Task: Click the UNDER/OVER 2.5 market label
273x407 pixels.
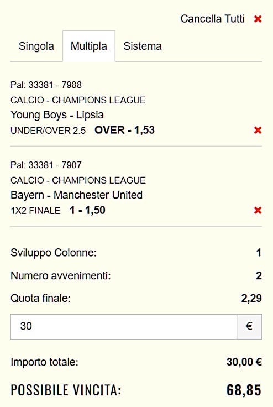Action: tap(48, 131)
